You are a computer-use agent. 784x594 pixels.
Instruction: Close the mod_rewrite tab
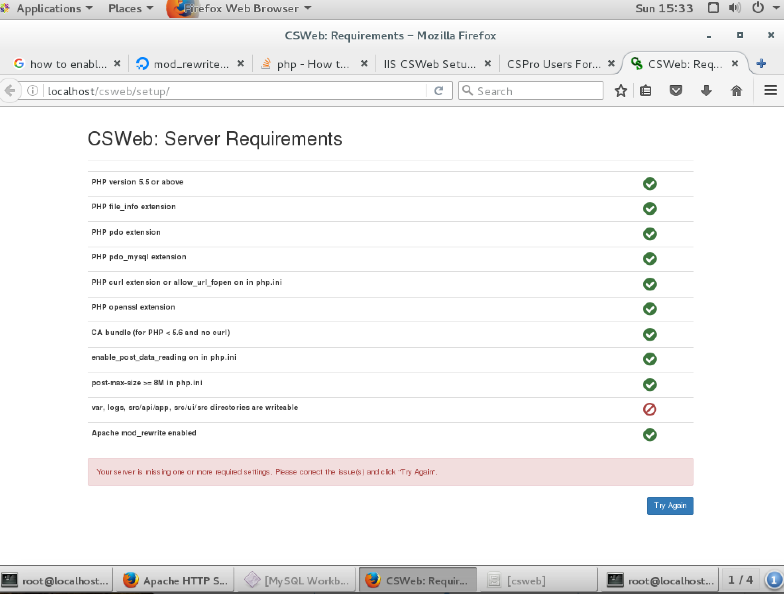tap(240, 63)
